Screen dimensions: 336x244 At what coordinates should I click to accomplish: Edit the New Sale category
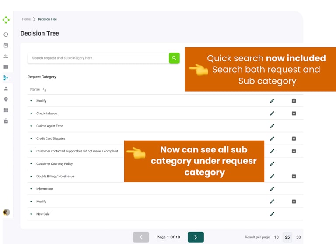click(272, 214)
